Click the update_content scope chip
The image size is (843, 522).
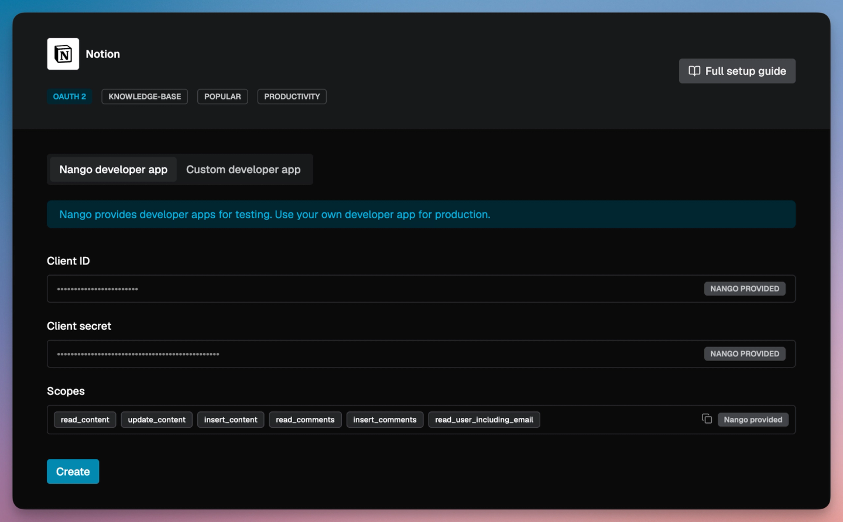[x=156, y=420]
